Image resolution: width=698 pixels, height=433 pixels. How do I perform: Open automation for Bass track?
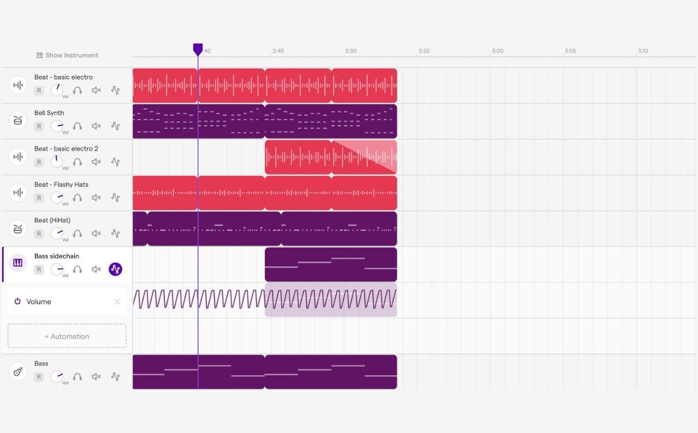click(116, 377)
